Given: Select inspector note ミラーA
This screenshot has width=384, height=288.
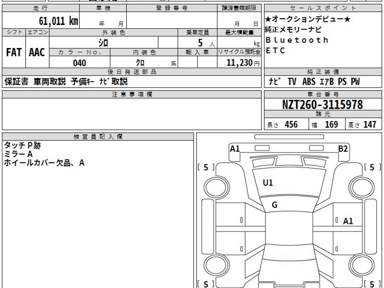Looking at the screenshot, I should click(x=19, y=154).
